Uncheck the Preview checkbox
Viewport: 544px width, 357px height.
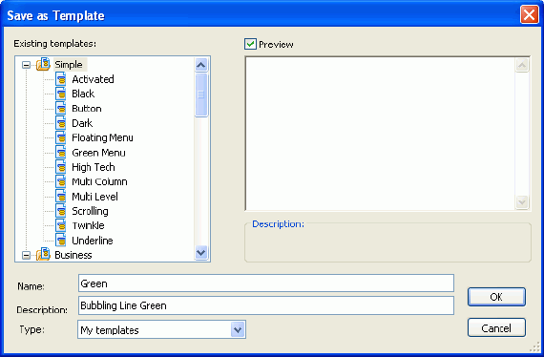tap(250, 44)
